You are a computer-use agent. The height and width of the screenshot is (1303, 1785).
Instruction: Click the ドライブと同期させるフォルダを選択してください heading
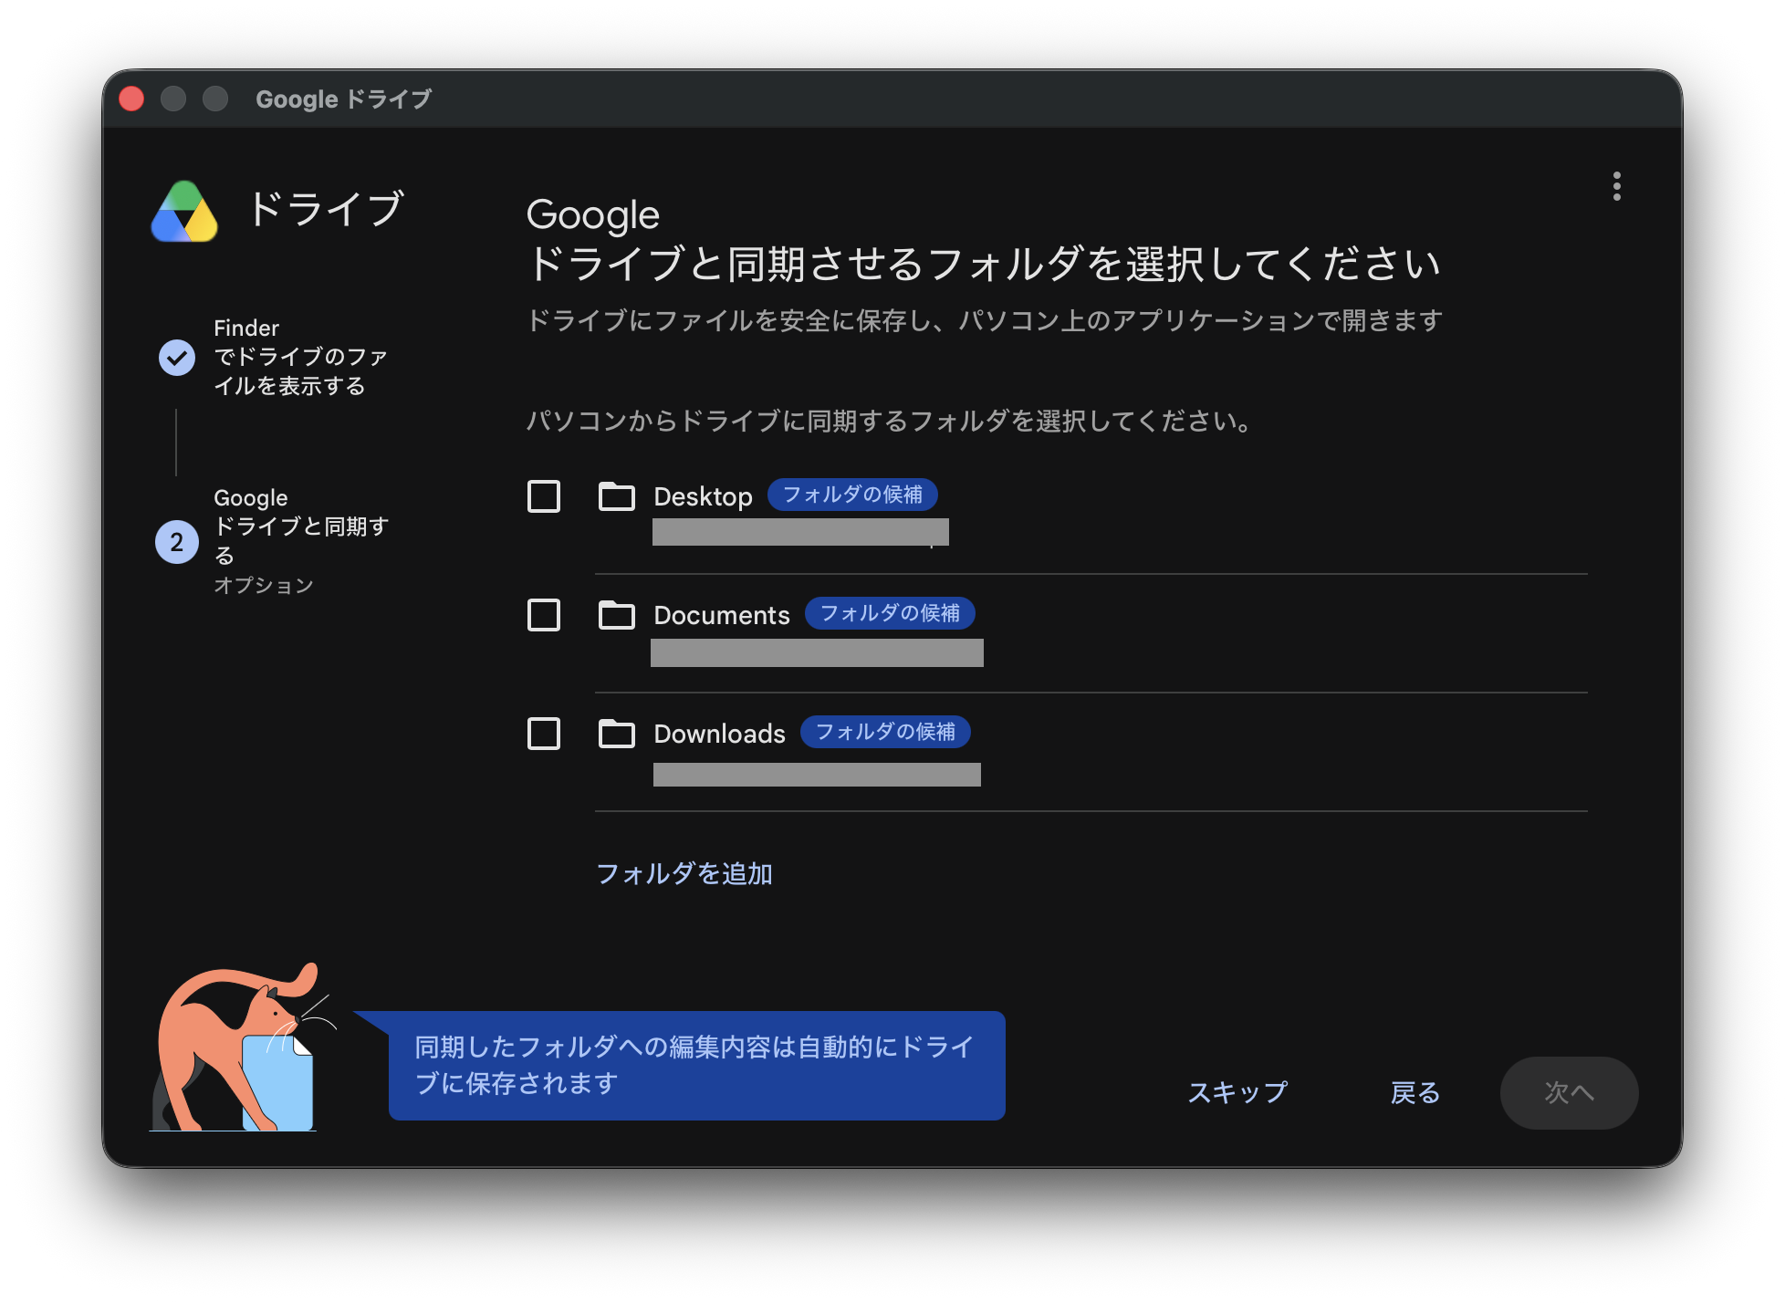984,264
